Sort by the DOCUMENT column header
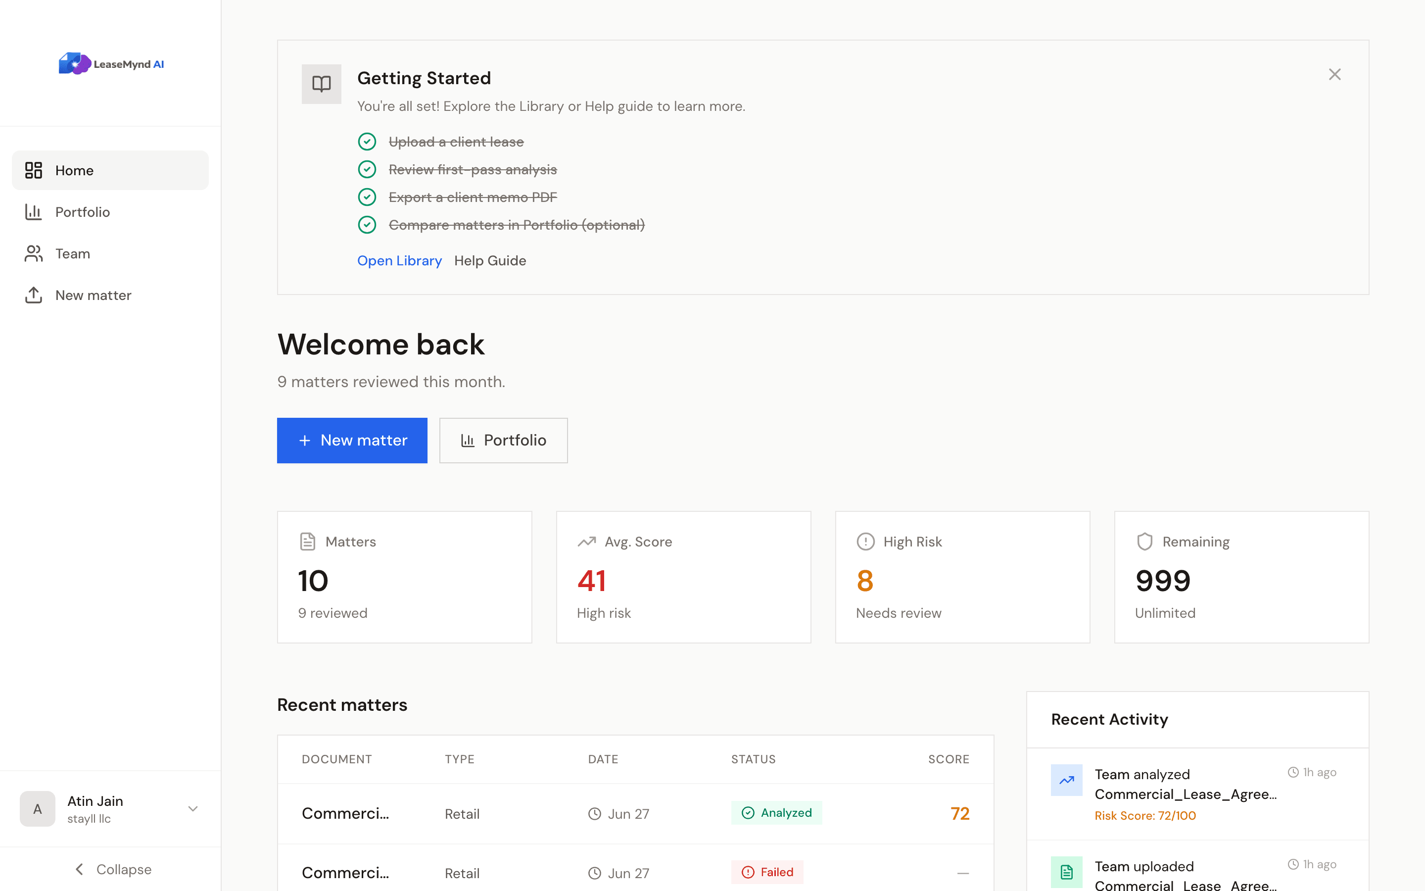 pos(337,759)
